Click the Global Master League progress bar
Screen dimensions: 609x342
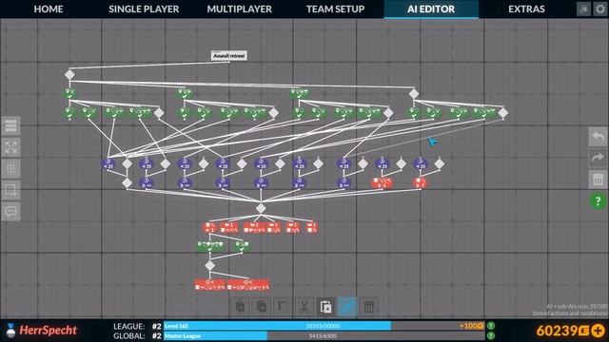point(324,335)
